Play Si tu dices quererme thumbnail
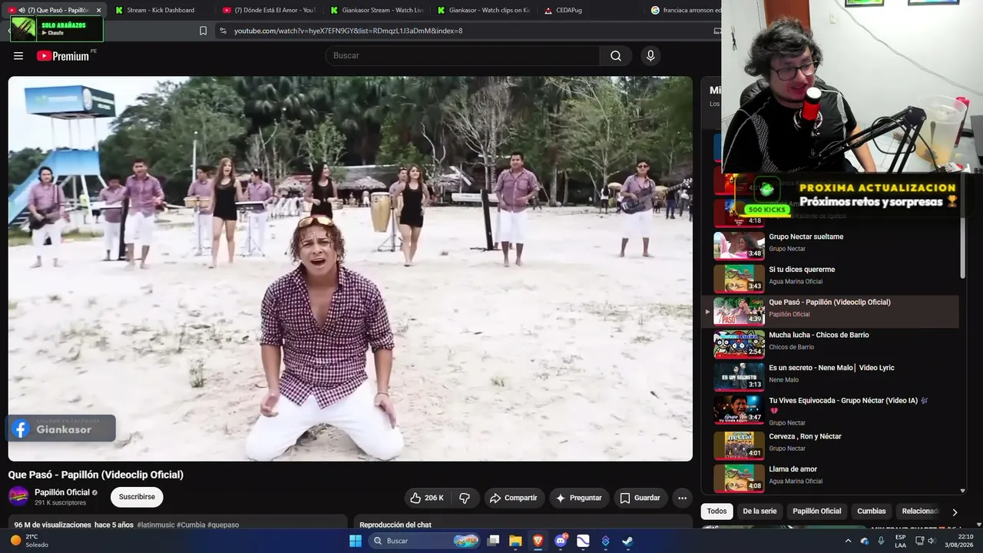983x553 pixels. pyautogui.click(x=739, y=279)
